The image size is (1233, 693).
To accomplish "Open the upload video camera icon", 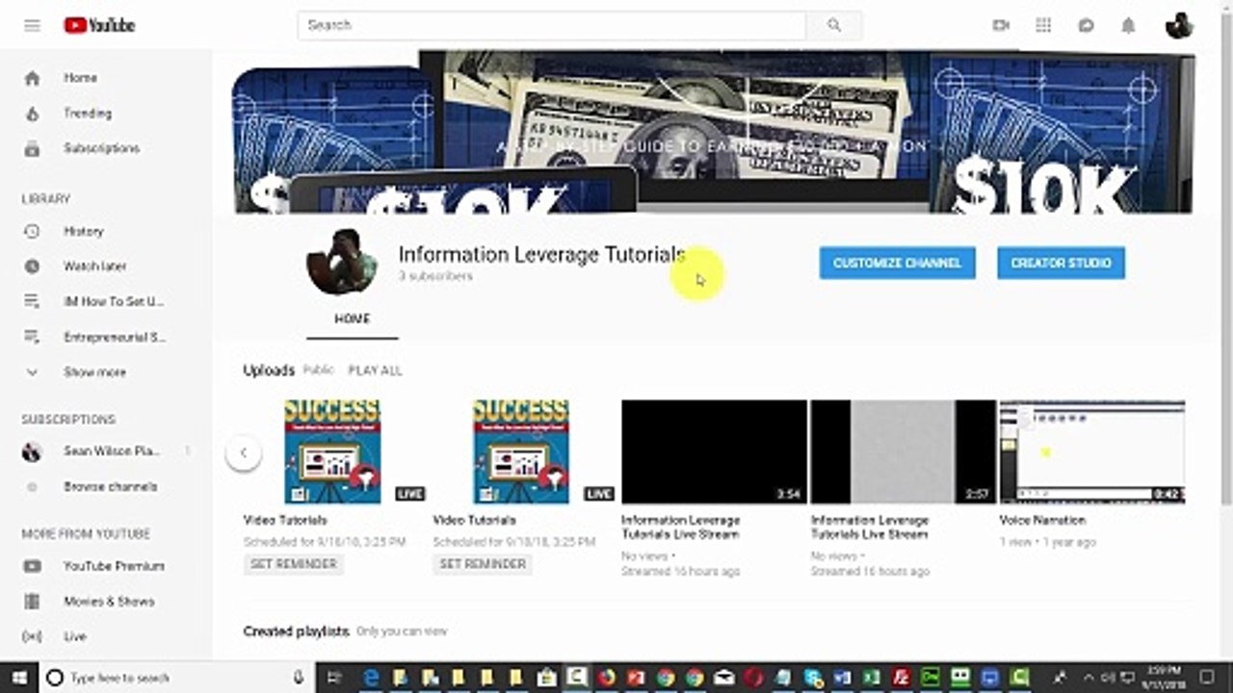I will (x=1001, y=25).
